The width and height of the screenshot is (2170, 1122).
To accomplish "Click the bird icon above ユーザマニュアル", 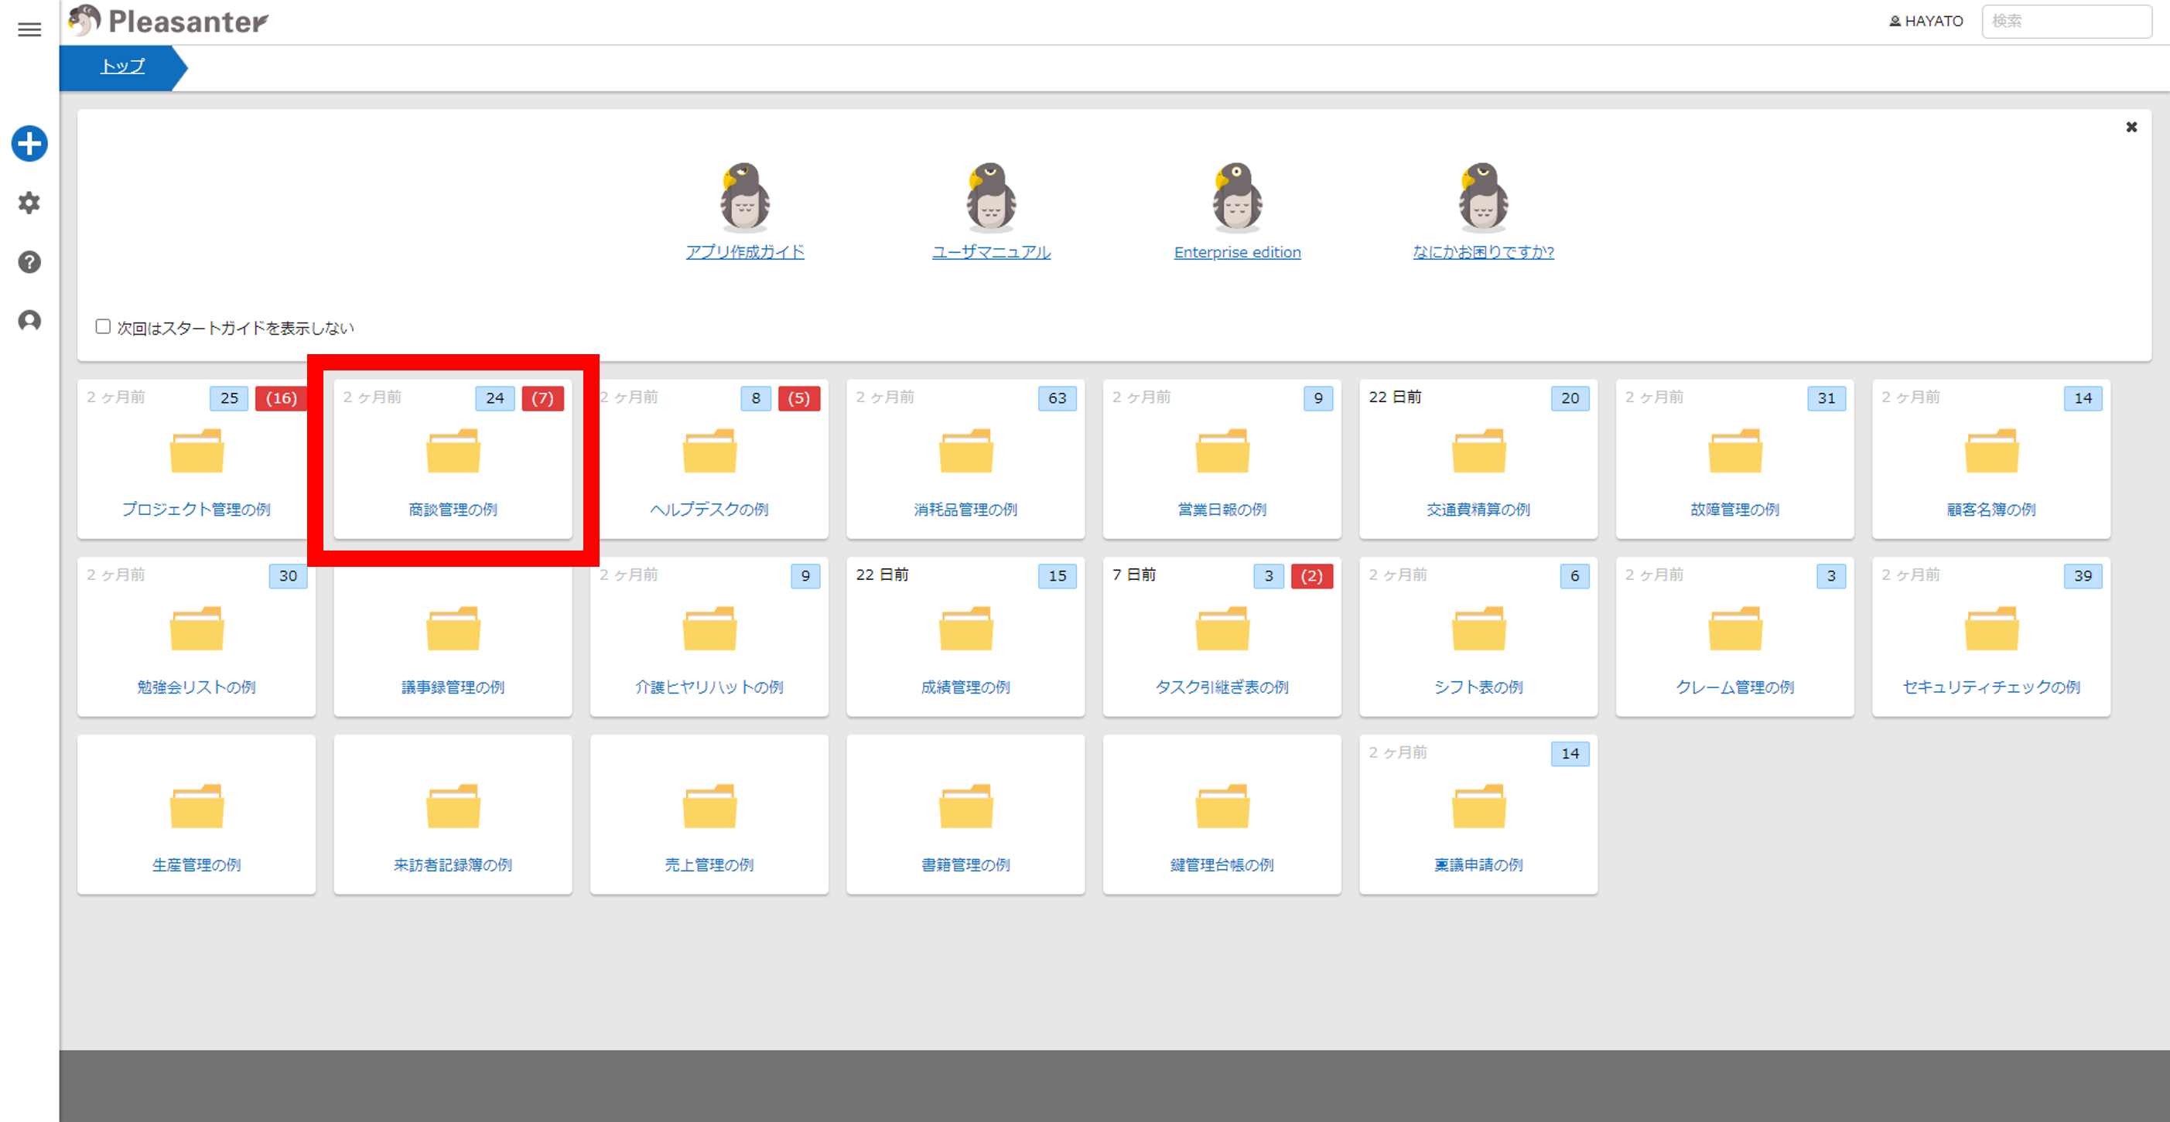I will [x=991, y=198].
